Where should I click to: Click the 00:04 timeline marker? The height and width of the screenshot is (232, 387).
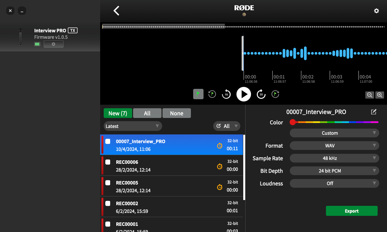(365, 77)
